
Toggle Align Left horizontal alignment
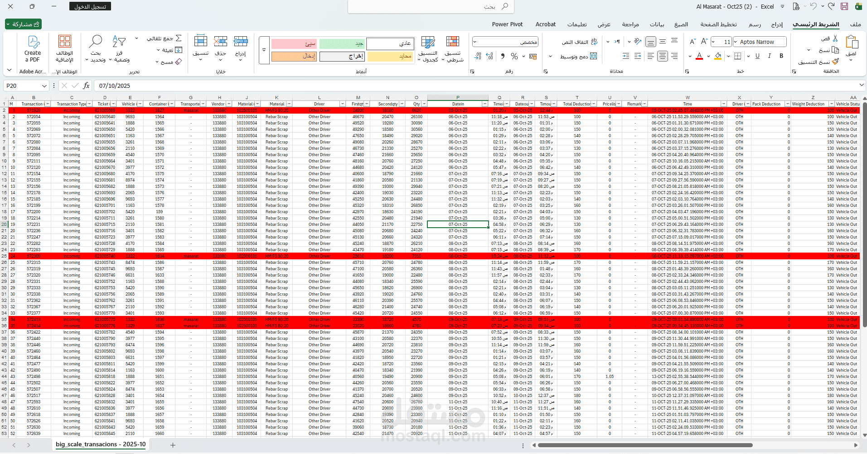651,56
